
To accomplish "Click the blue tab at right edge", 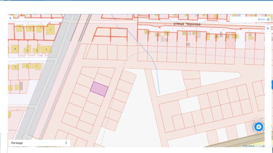I will pos(272,85).
